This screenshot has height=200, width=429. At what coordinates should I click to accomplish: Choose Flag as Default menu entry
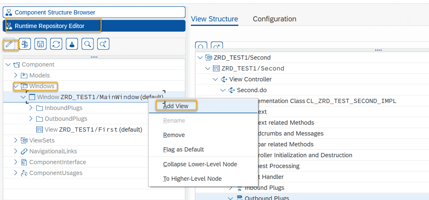[183, 149]
